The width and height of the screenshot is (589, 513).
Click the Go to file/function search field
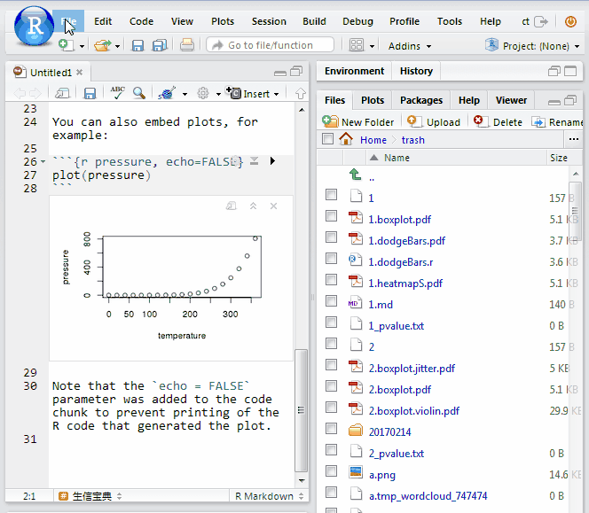tap(270, 45)
